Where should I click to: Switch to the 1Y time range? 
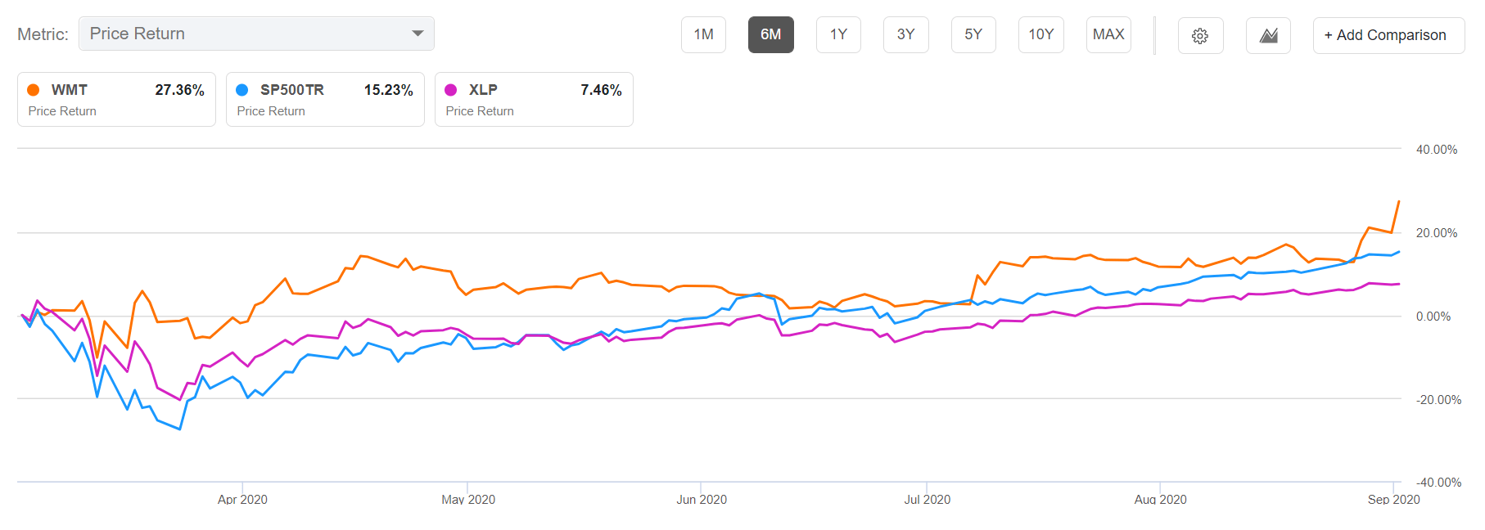838,34
